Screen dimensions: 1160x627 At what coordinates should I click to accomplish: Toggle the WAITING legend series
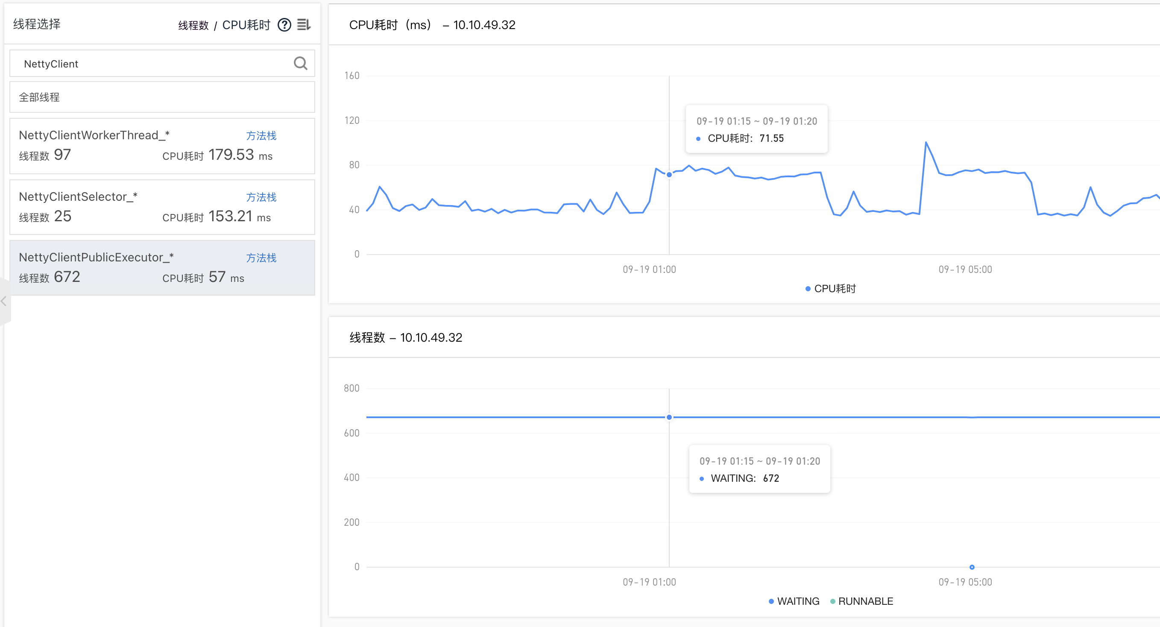794,601
